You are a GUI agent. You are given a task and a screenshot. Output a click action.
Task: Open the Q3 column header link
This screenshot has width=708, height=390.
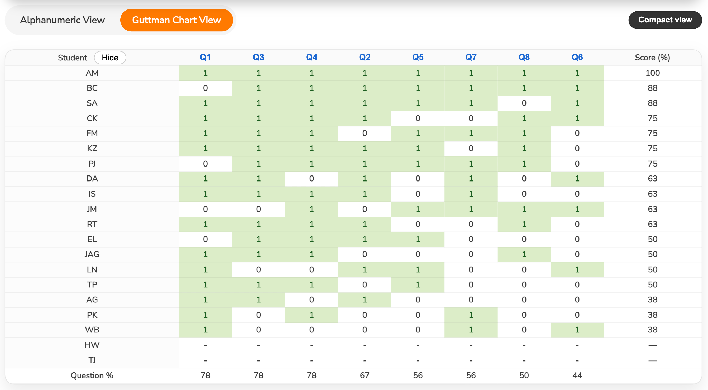pos(258,57)
